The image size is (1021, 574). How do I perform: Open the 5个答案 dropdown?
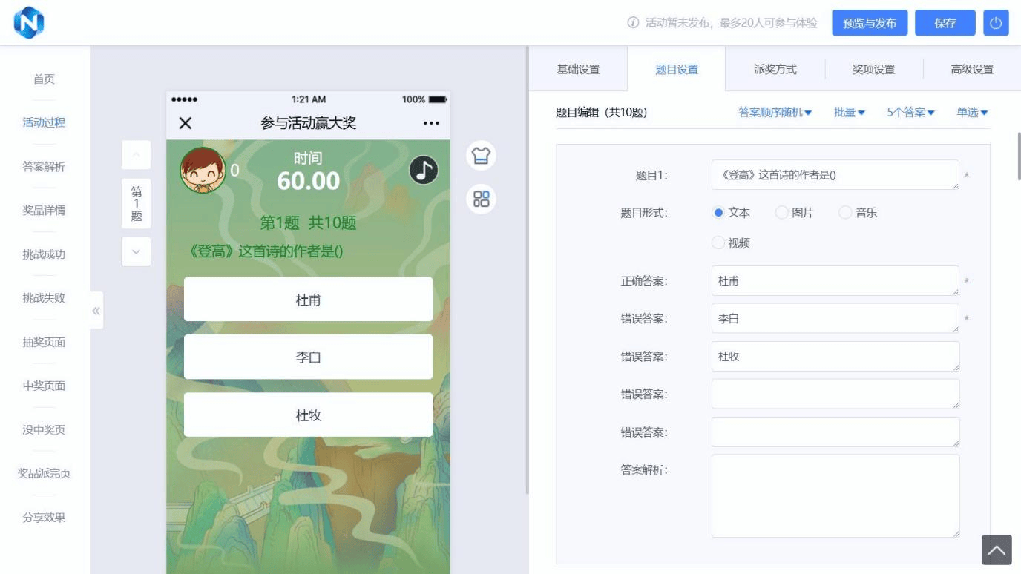909,113
